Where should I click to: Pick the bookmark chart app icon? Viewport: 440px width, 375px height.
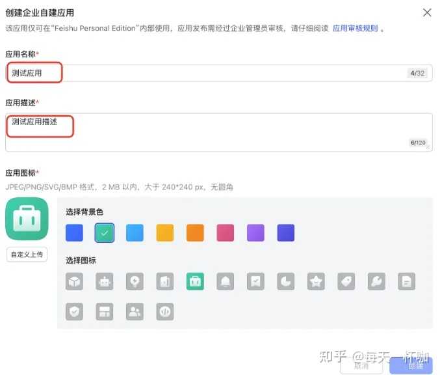pos(255,281)
